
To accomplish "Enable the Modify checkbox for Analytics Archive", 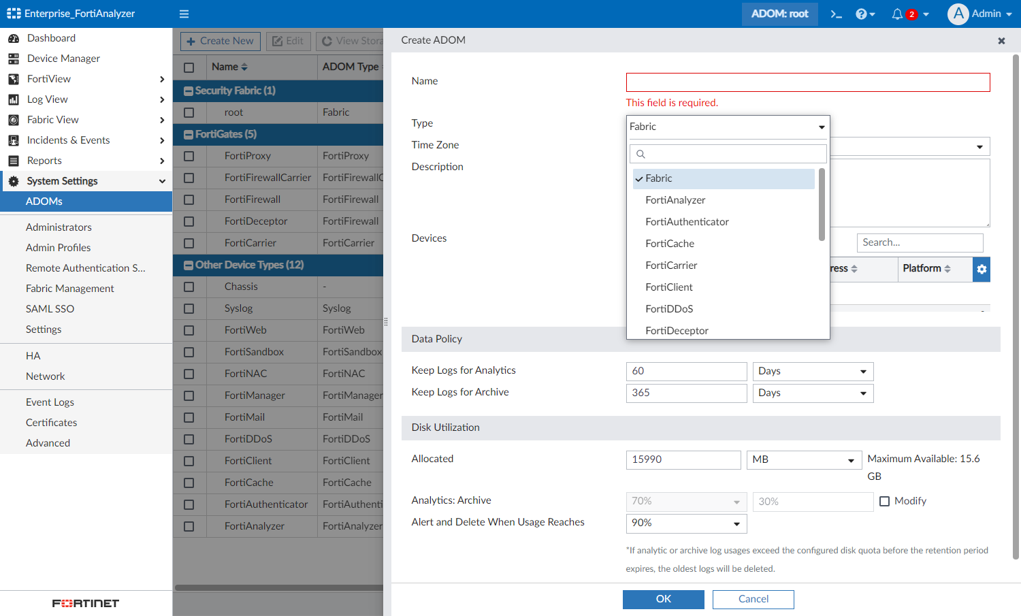I will pos(885,500).
